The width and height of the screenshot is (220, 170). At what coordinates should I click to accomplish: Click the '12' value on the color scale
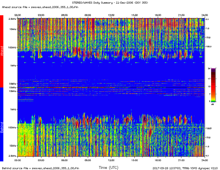(x=209, y=86)
